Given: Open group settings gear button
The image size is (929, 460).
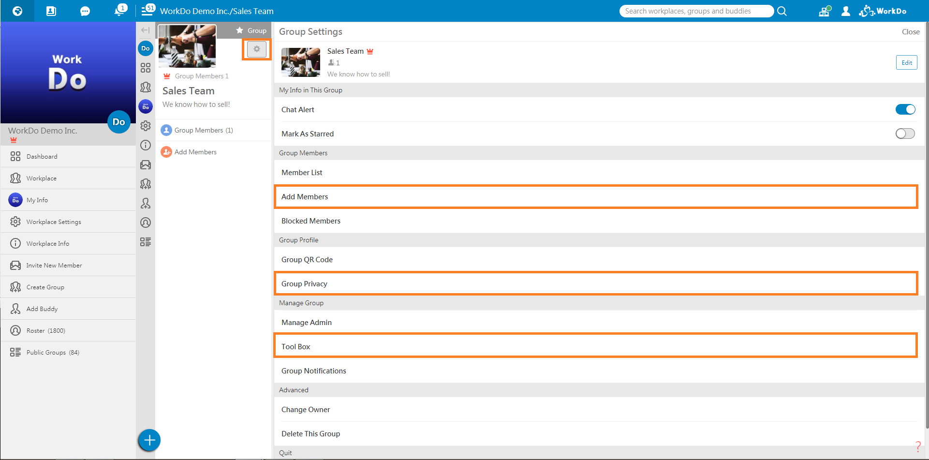Looking at the screenshot, I should (257, 49).
